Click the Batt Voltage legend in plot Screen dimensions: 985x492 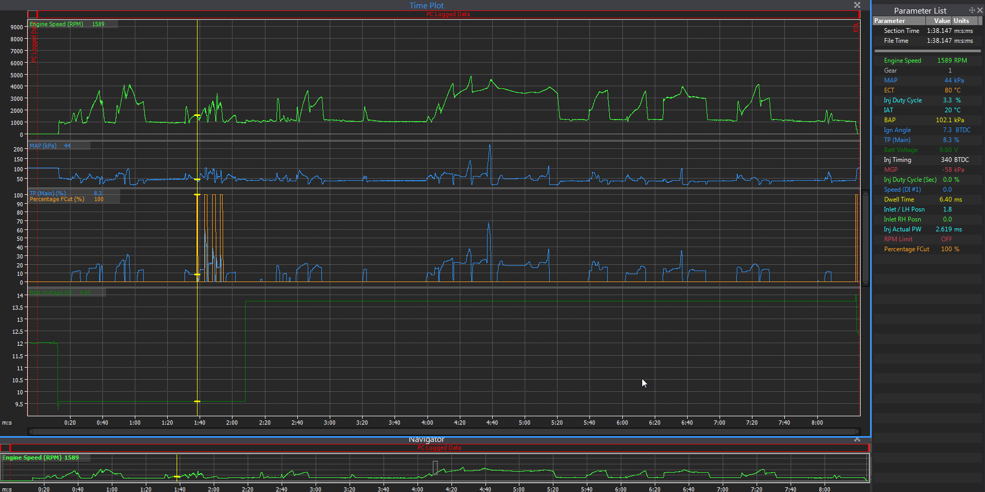pyautogui.click(x=51, y=292)
